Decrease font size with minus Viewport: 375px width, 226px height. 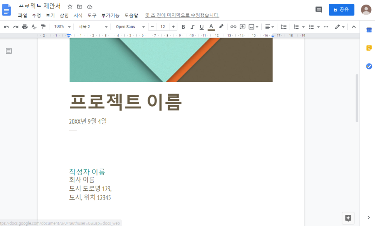click(x=152, y=27)
